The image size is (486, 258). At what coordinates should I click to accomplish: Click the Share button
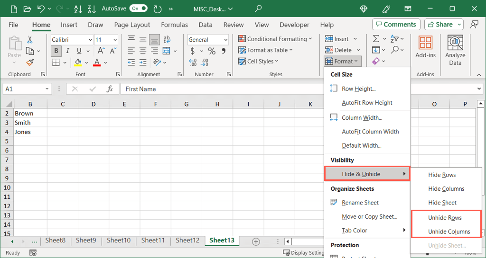444,25
